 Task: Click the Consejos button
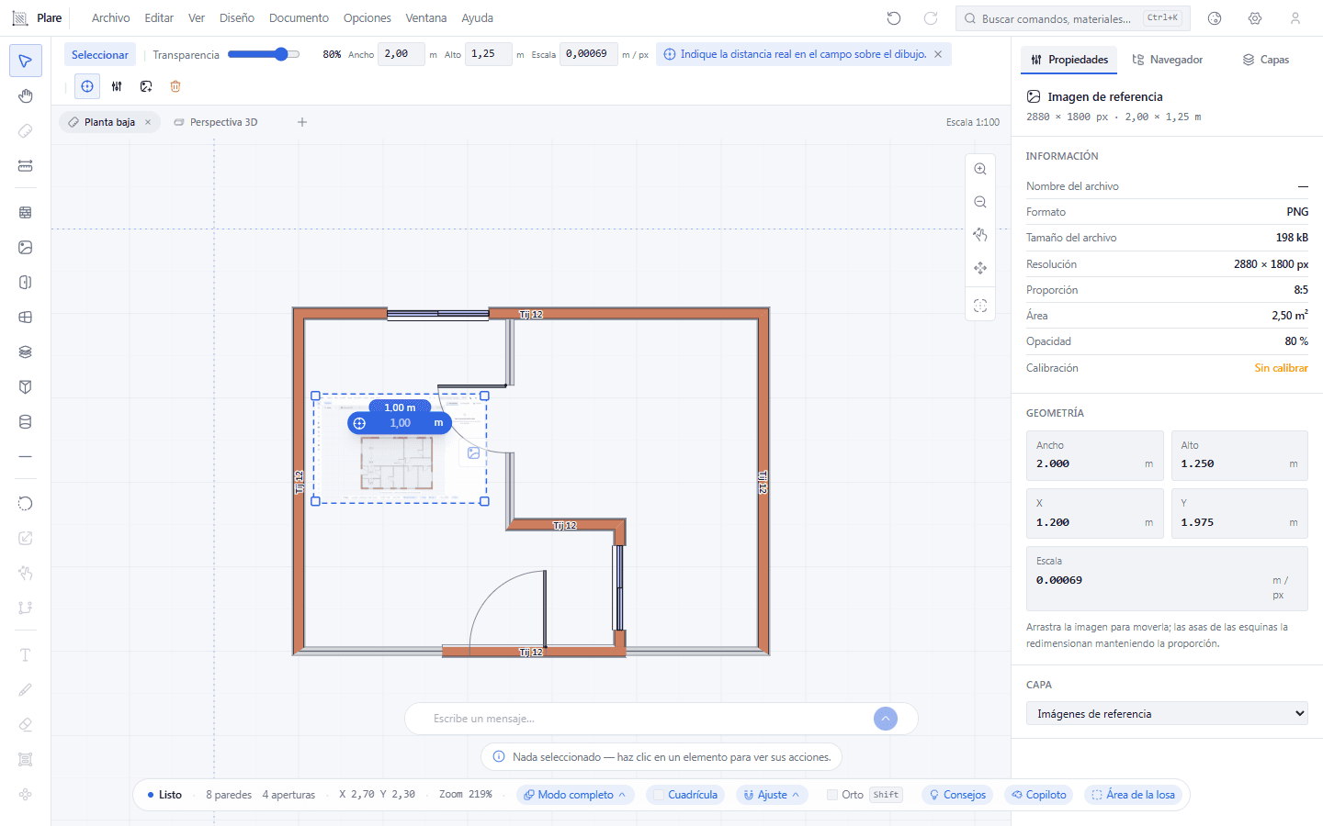(956, 795)
